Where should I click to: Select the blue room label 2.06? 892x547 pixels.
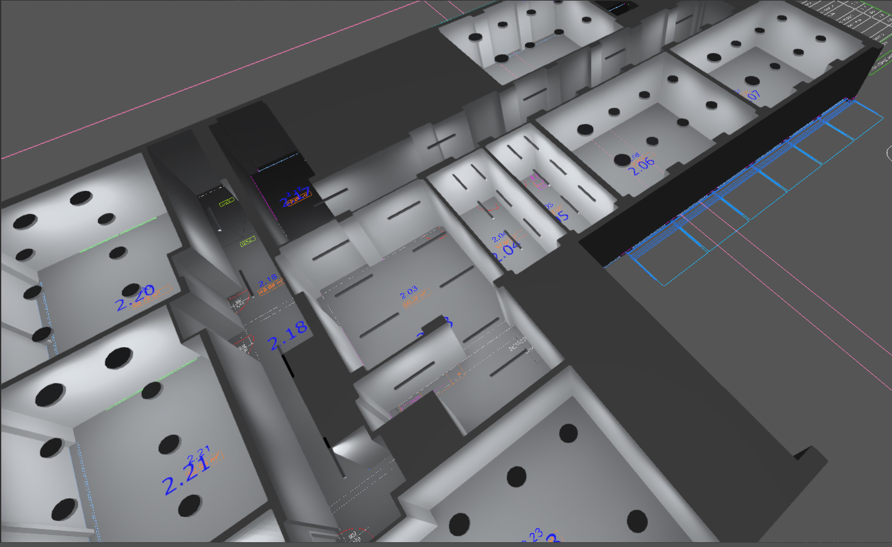point(641,165)
